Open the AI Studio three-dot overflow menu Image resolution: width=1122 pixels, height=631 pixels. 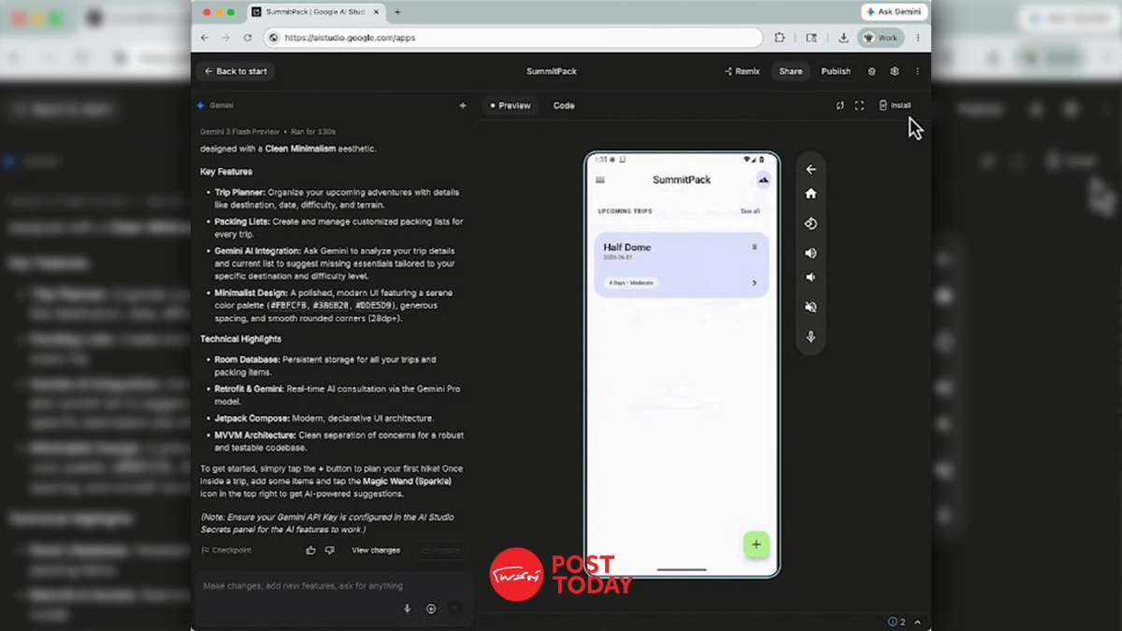917,71
